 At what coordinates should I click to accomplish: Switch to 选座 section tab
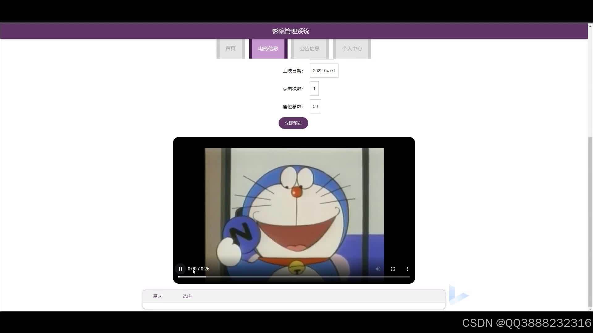click(x=187, y=296)
